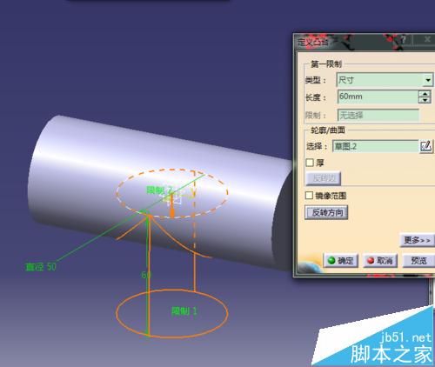Select the 限制 1 label in the viewport
The width and height of the screenshot is (435, 367).
pyautogui.click(x=184, y=311)
